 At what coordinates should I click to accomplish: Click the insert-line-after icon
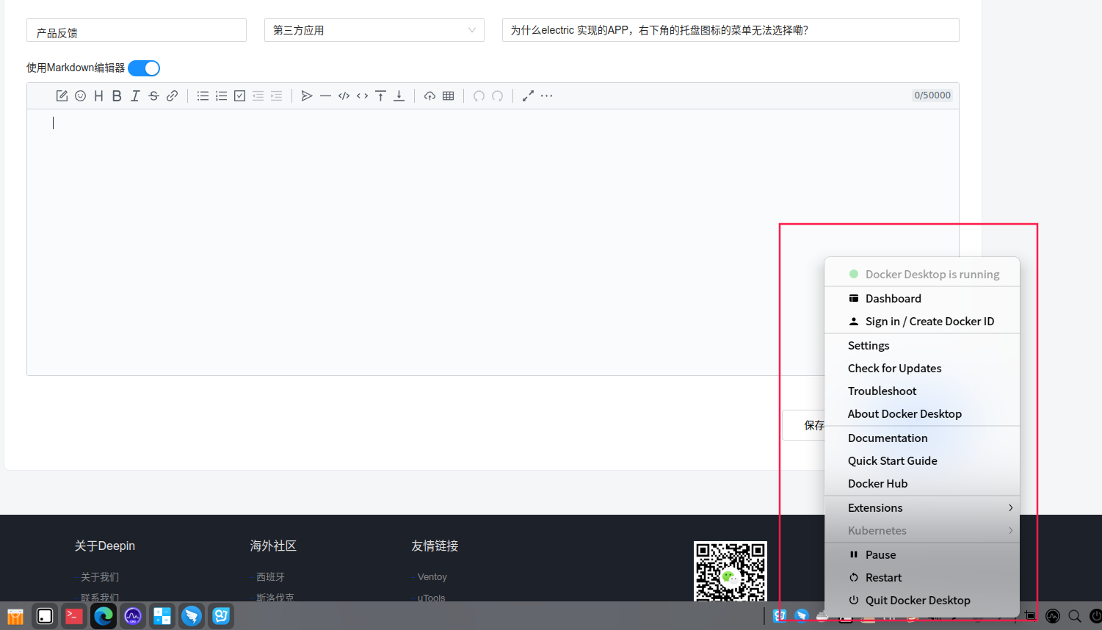coord(399,96)
